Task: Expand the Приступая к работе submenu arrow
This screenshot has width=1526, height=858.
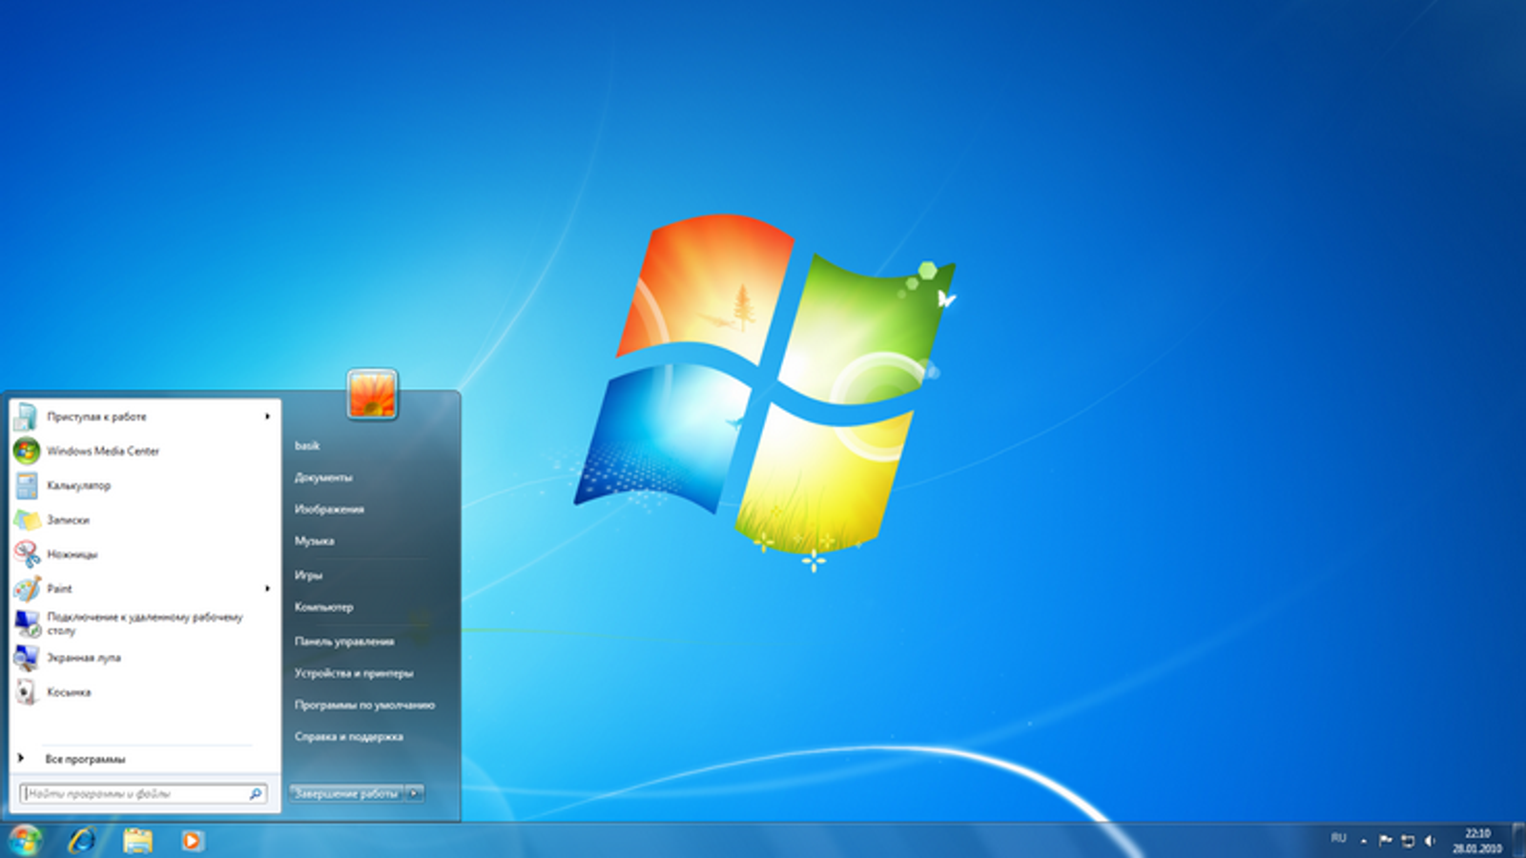Action: 267,417
